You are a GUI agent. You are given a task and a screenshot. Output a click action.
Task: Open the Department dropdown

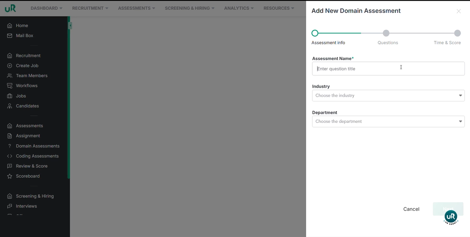coord(388,122)
